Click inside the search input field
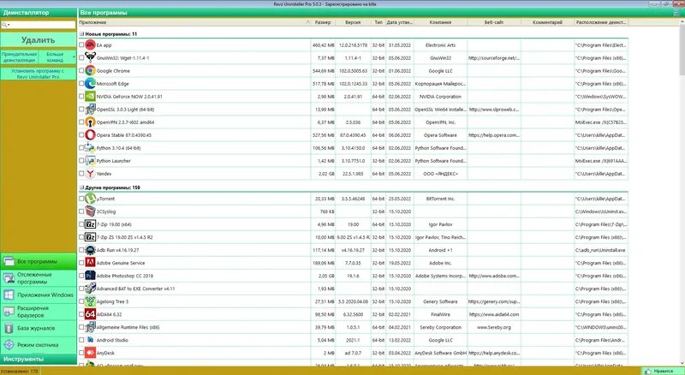 tap(42, 25)
